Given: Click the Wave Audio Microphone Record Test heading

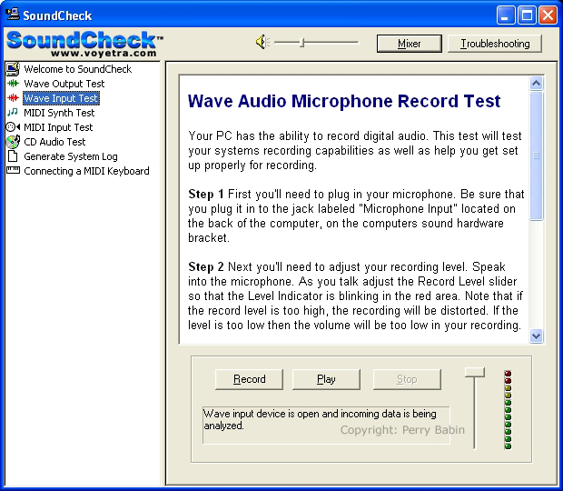Looking at the screenshot, I should [x=344, y=101].
